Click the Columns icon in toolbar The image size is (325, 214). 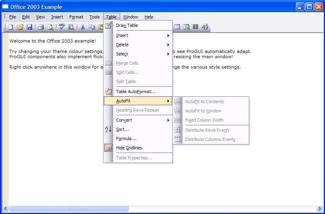coord(195,27)
